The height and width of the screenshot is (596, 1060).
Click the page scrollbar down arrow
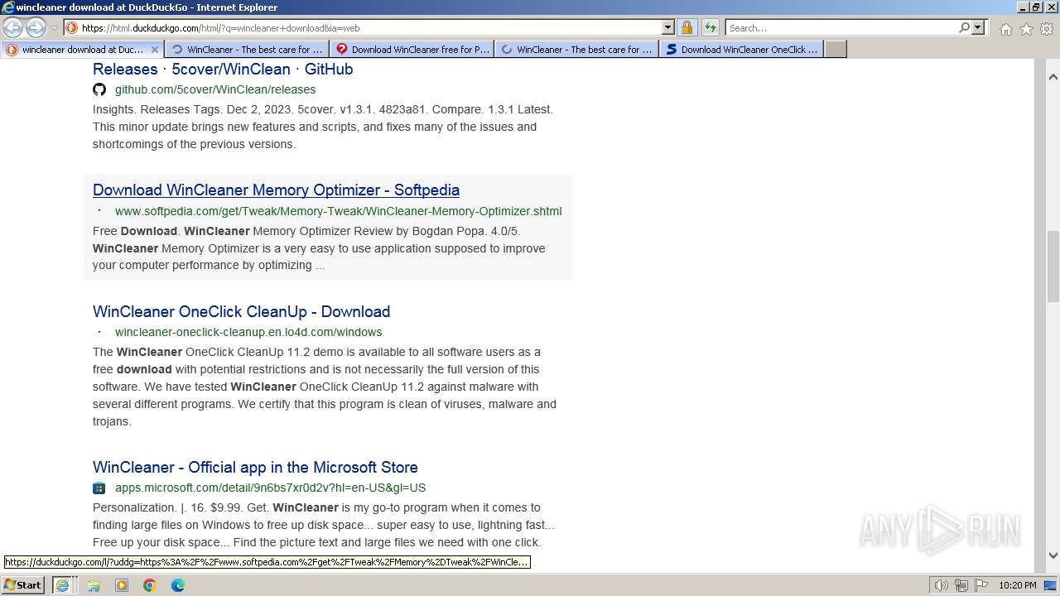[x=1053, y=555]
